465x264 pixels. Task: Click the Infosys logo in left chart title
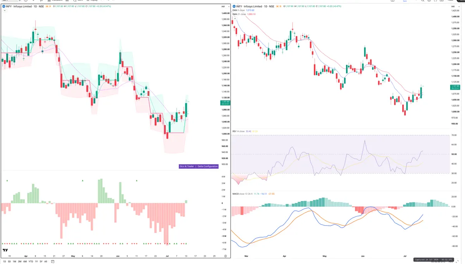pyautogui.click(x=3, y=7)
